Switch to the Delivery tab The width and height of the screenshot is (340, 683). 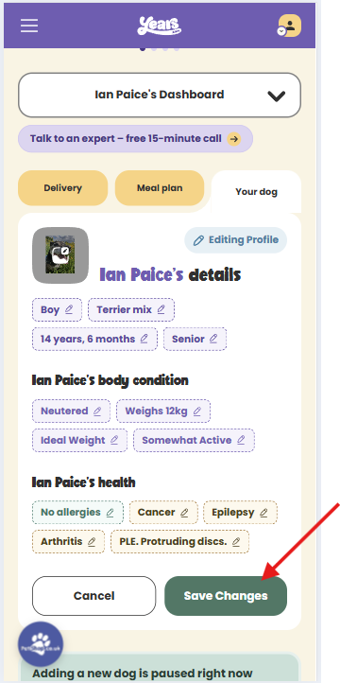coord(63,188)
